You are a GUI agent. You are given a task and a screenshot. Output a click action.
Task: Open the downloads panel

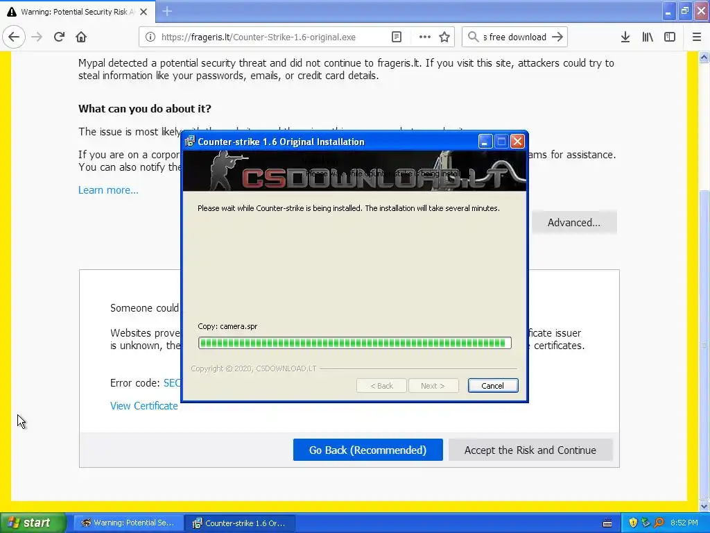point(625,37)
